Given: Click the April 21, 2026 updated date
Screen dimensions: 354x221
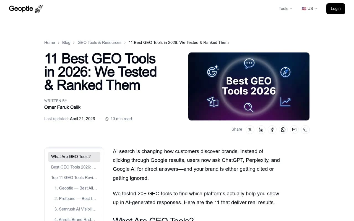Looking at the screenshot, I should [x=82, y=119].
